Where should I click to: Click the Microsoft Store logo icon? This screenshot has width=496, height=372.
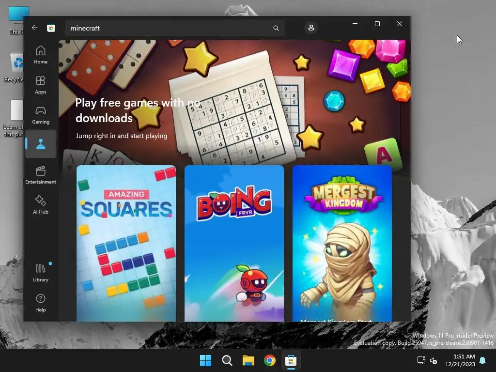51,28
